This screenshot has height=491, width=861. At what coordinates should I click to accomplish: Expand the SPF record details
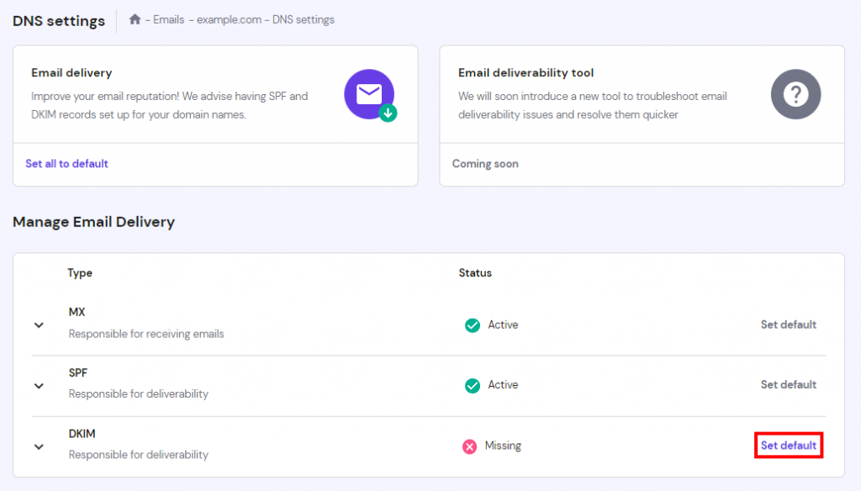click(39, 385)
